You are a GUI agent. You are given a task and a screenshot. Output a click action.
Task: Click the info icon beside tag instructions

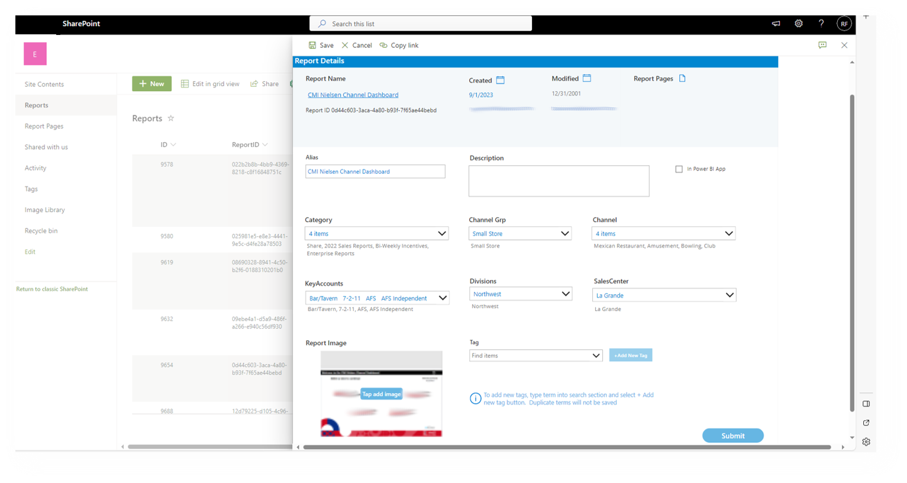coord(475,398)
